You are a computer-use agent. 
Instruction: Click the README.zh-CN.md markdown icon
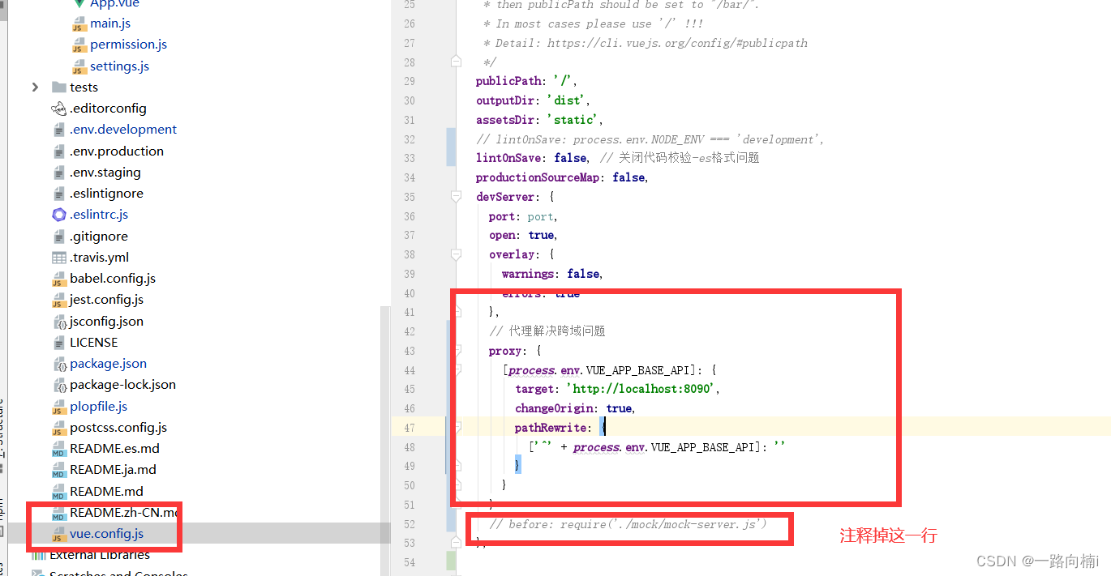[x=59, y=513]
